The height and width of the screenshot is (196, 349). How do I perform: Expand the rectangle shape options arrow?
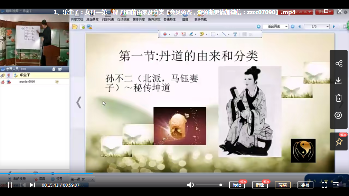pos(217,35)
